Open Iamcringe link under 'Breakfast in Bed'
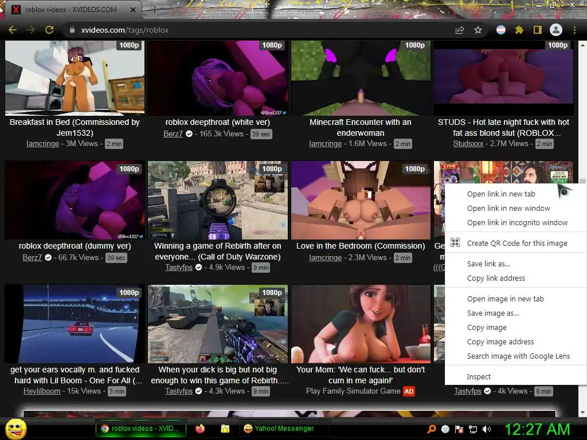The image size is (587, 440). pyautogui.click(x=42, y=144)
